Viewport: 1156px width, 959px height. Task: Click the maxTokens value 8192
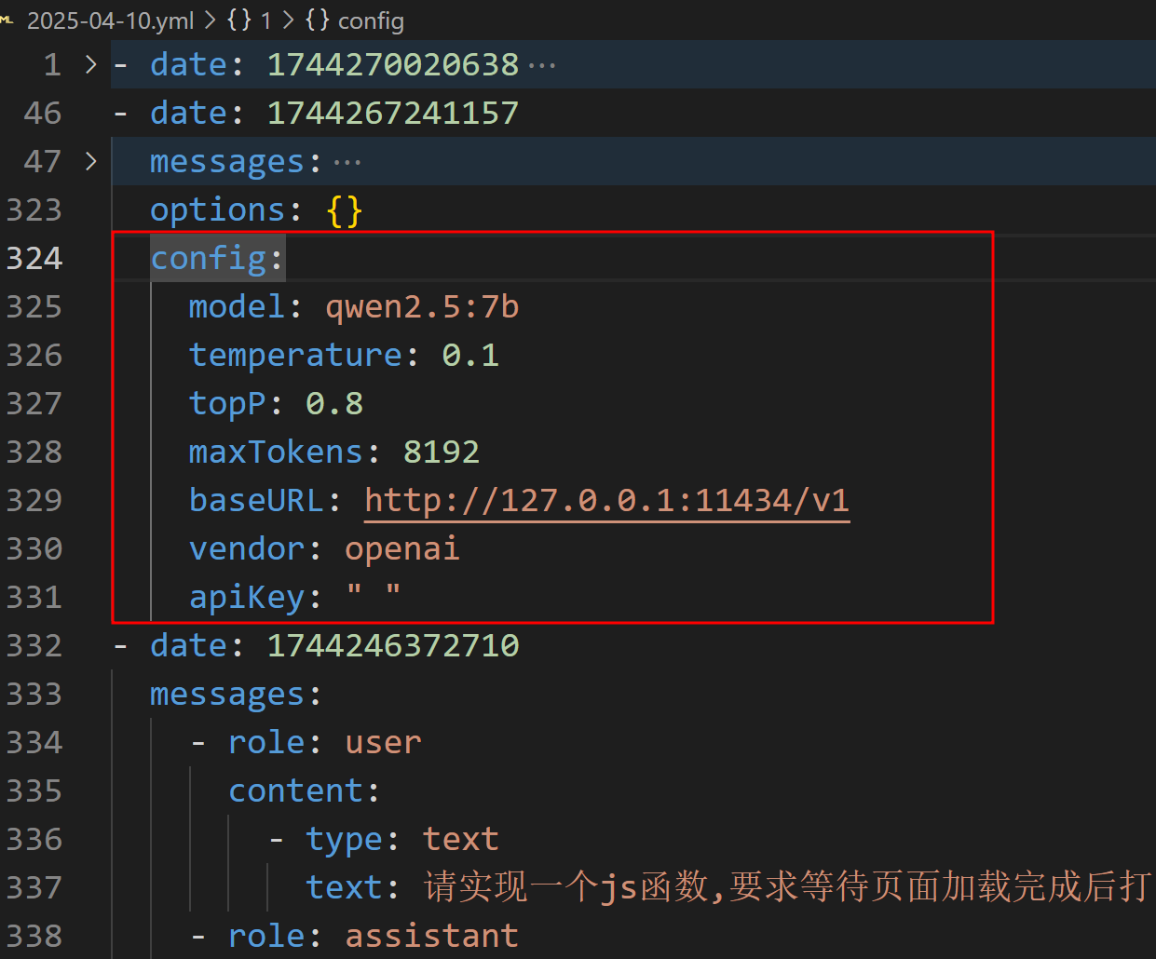[x=441, y=452]
